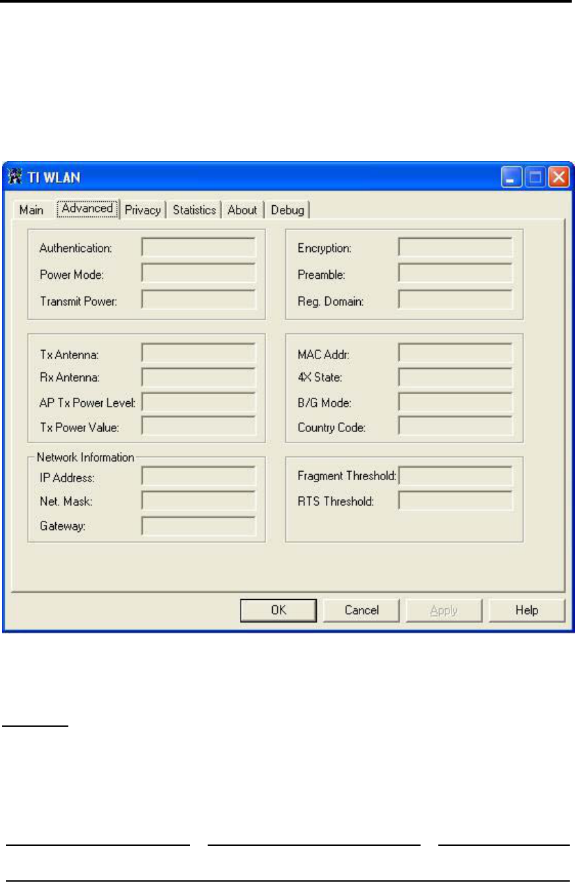Click the Tx Antenna label text
This screenshot has height=882, width=575.
[69, 355]
